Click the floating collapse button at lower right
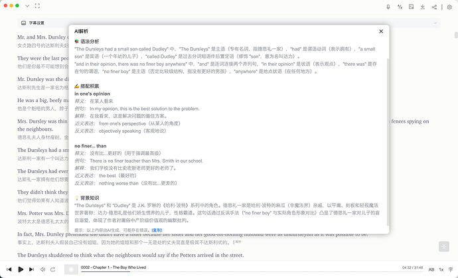This screenshot has height=278, width=458. click(x=443, y=246)
